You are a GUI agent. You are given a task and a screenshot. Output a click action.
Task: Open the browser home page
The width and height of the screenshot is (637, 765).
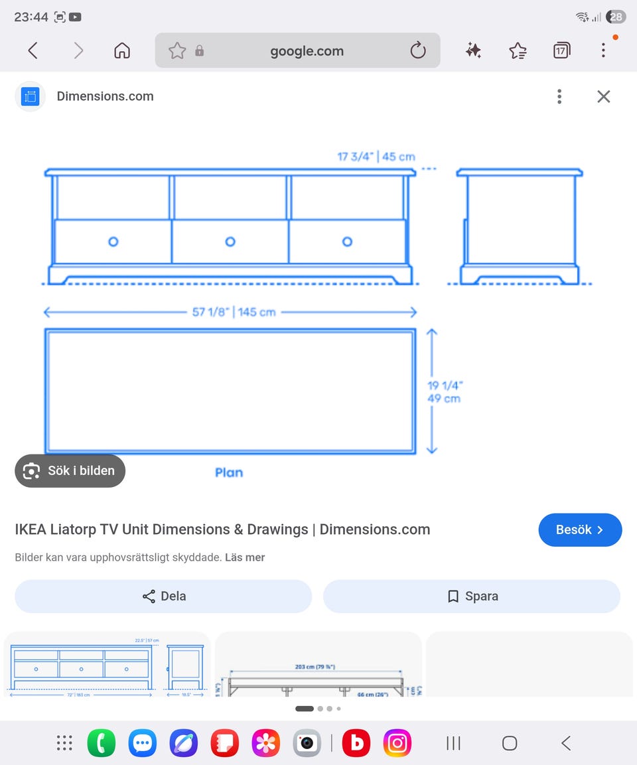pos(122,50)
